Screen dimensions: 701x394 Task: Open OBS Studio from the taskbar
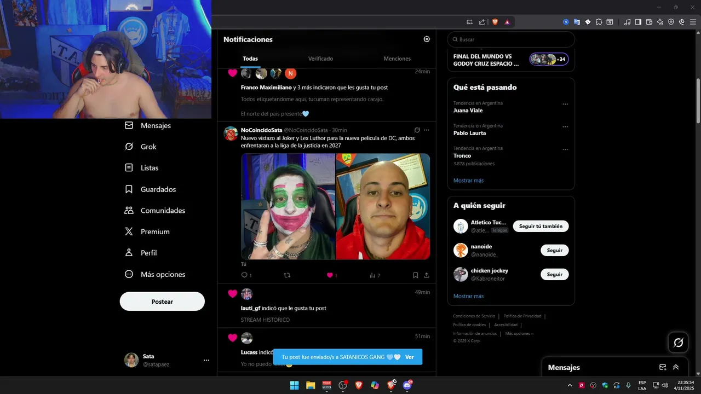(343, 385)
